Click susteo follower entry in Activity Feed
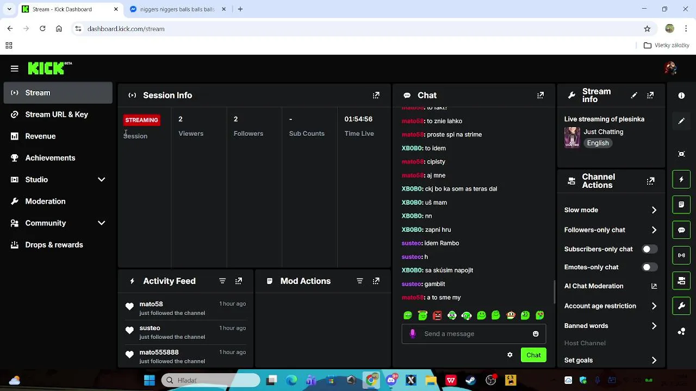The width and height of the screenshot is (696, 391). (x=185, y=332)
